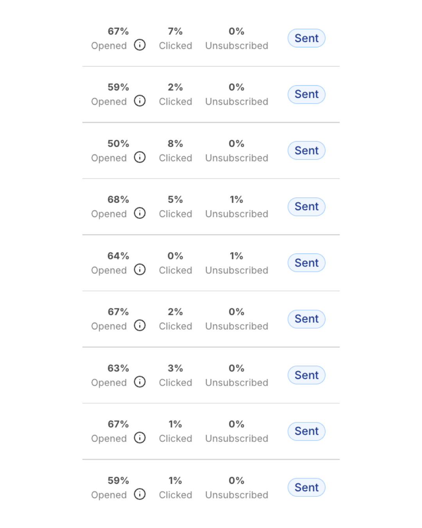Viewport: 422px width, 528px height.
Task: Select Sent badge in the 7% Clicked row
Action: tap(306, 38)
